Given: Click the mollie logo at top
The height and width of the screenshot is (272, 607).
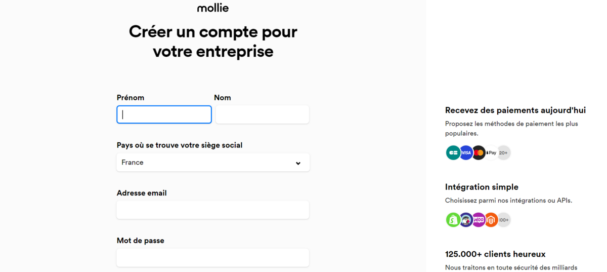Looking at the screenshot, I should [x=213, y=8].
